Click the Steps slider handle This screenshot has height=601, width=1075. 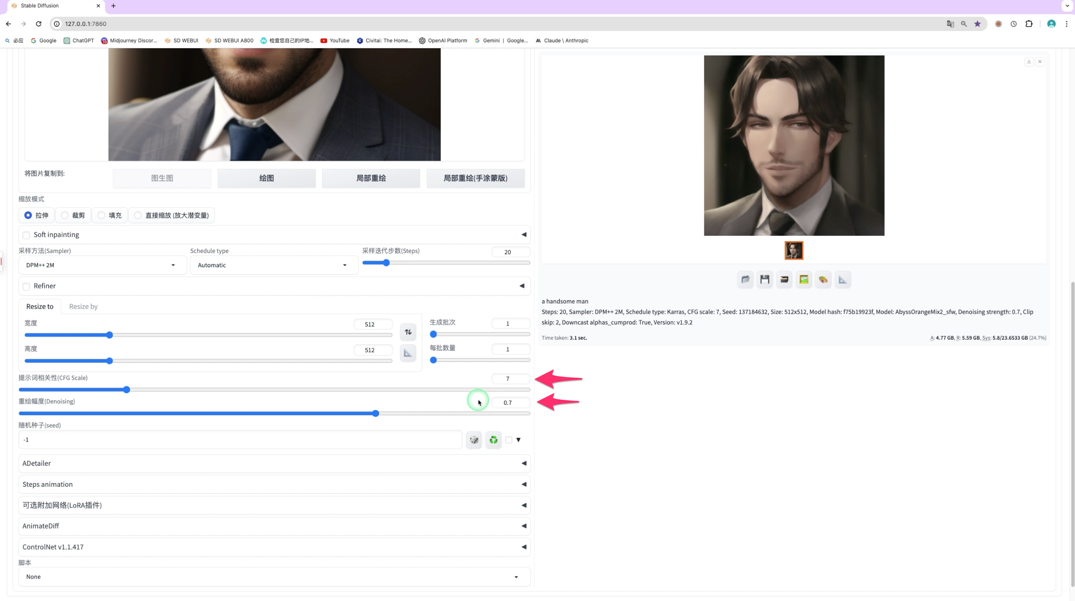point(386,263)
